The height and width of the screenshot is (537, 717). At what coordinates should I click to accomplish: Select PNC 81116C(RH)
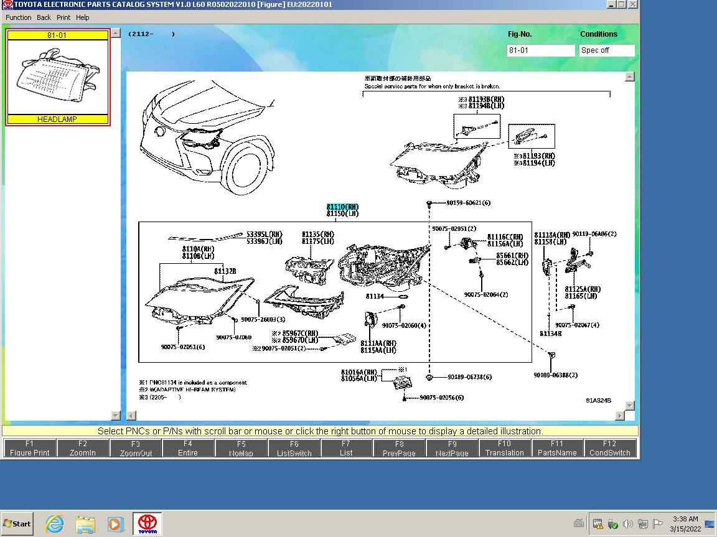pos(505,236)
